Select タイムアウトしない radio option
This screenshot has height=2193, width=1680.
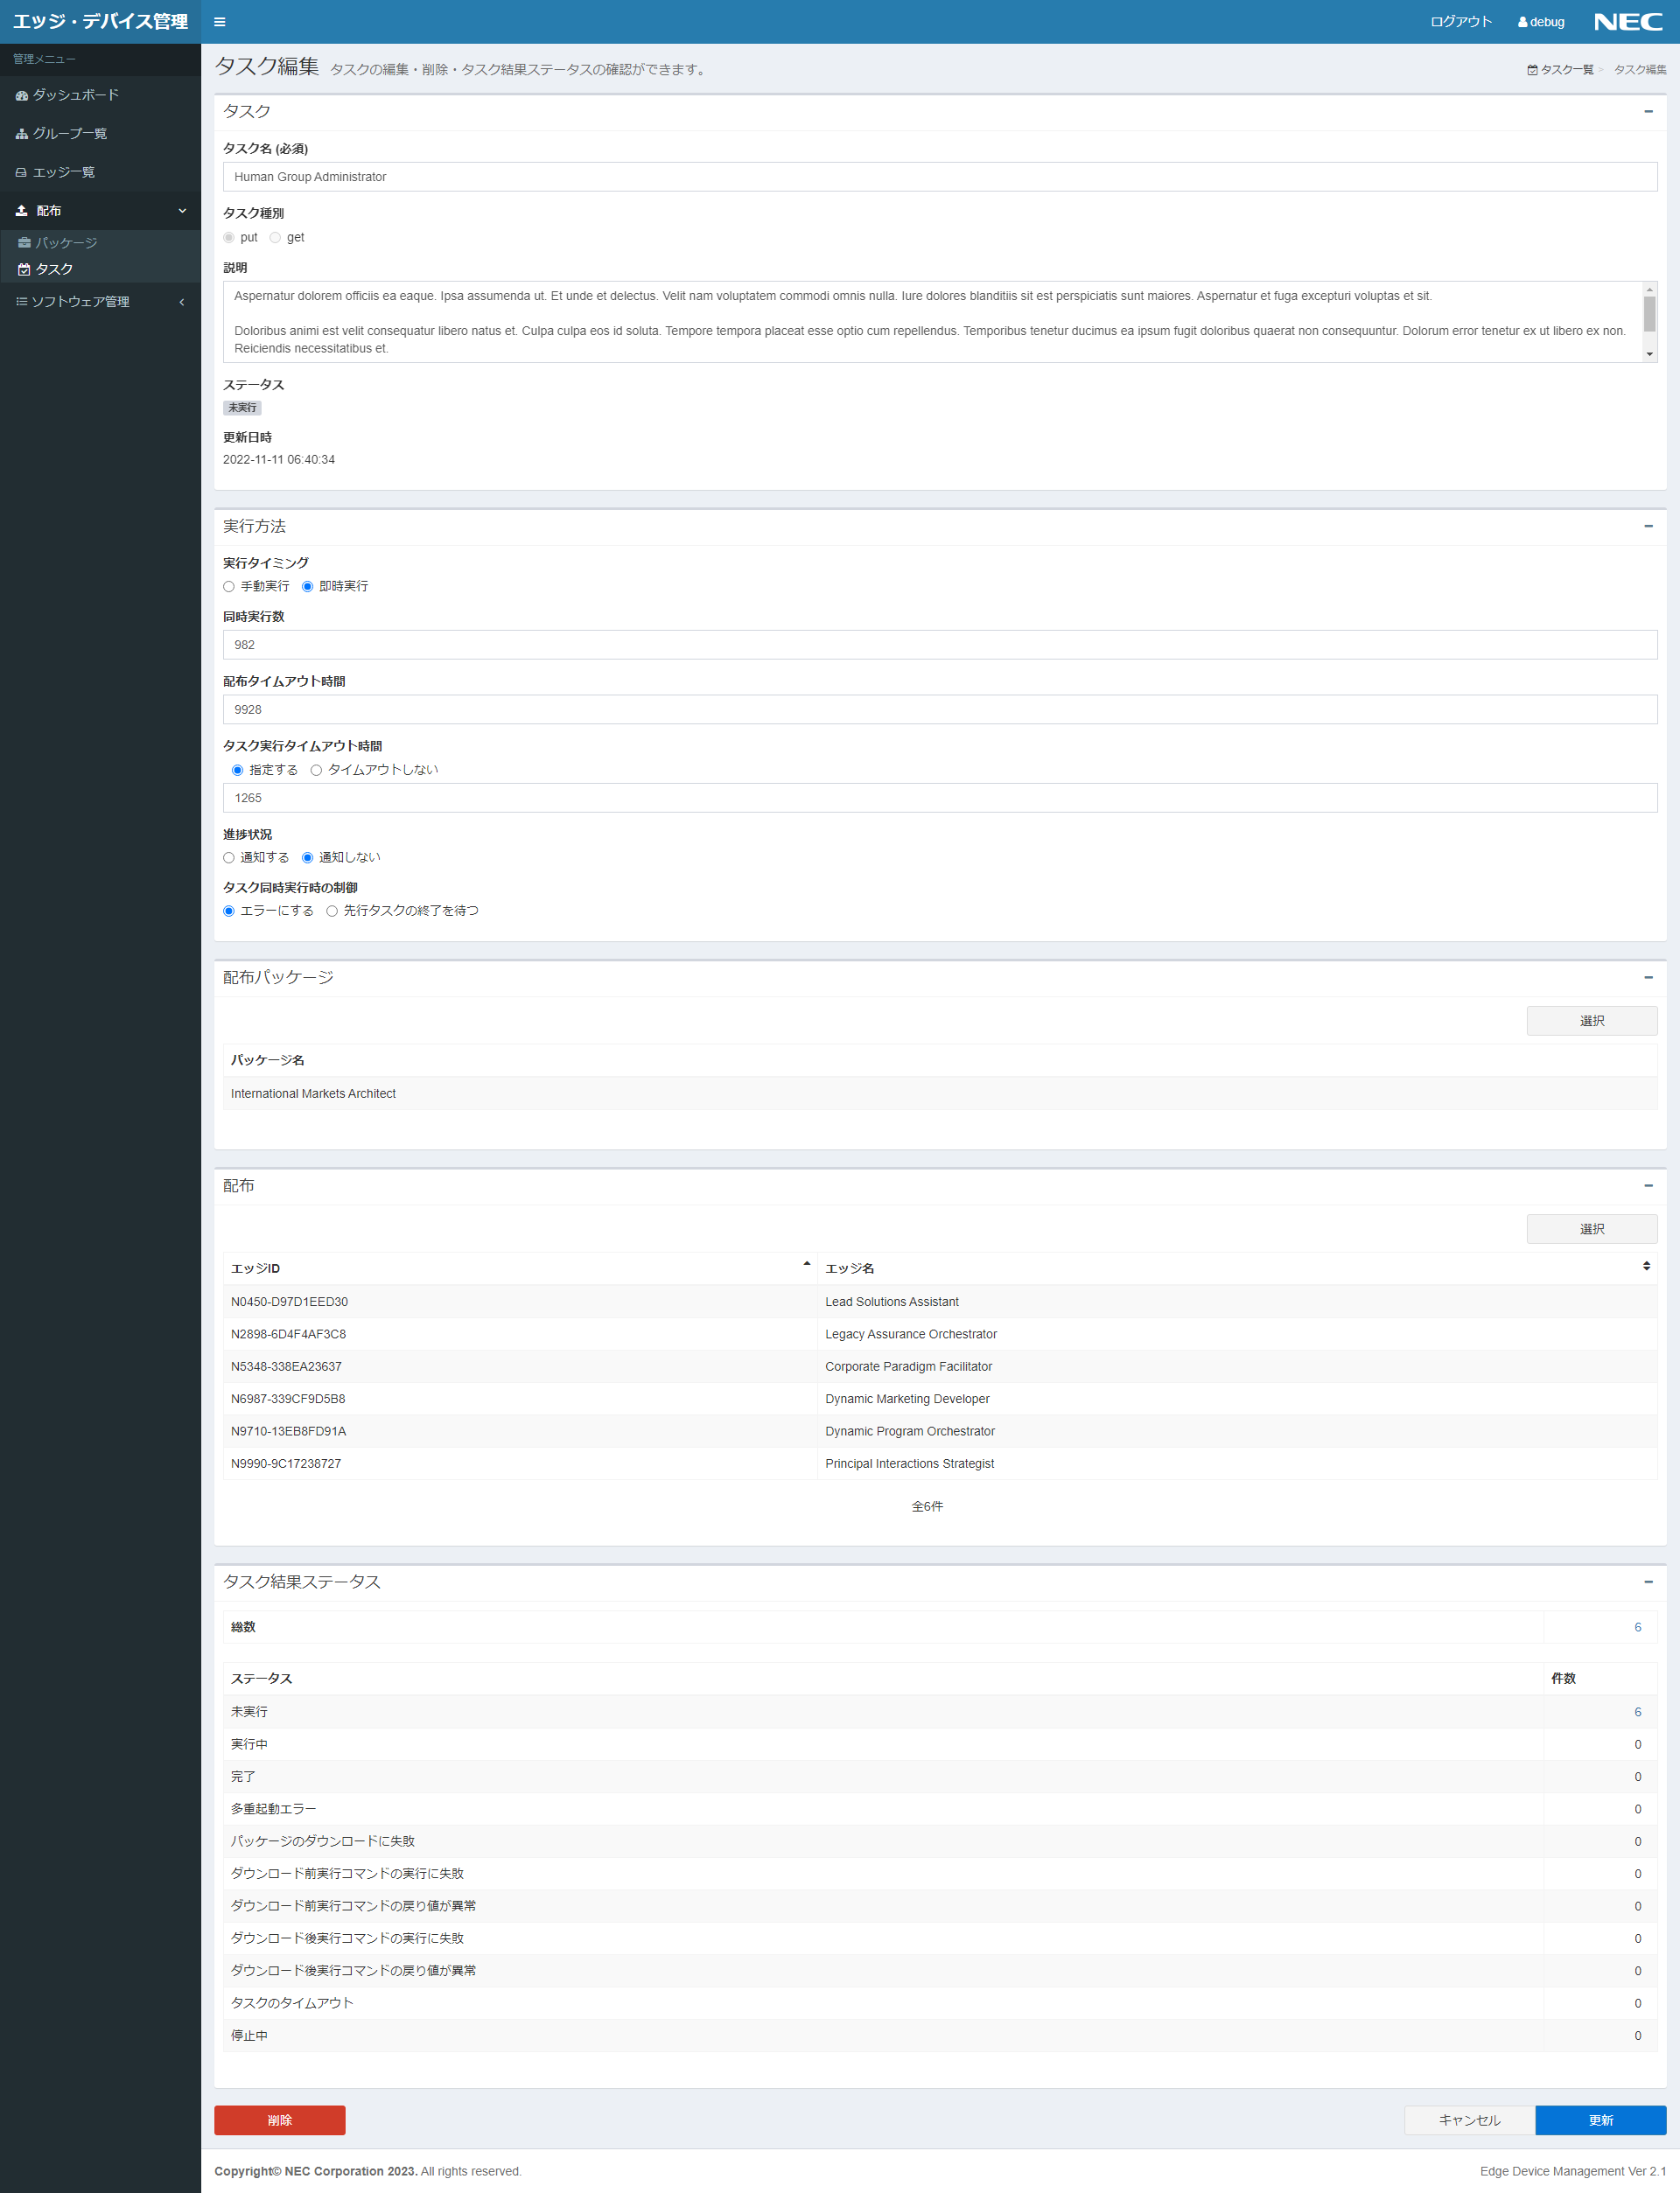coord(316,770)
